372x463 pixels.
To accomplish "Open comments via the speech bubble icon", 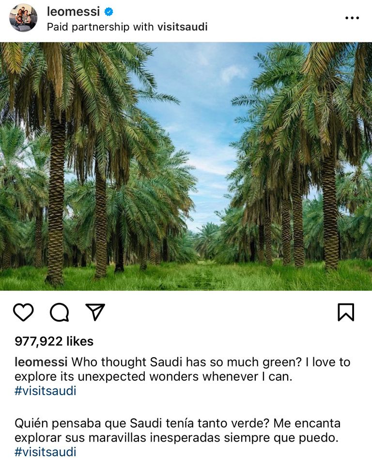I will click(x=60, y=313).
